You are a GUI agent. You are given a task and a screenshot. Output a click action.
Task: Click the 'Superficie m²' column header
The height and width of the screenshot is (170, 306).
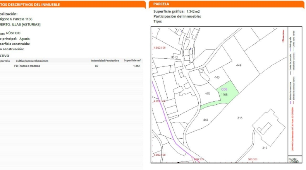pos(132,60)
